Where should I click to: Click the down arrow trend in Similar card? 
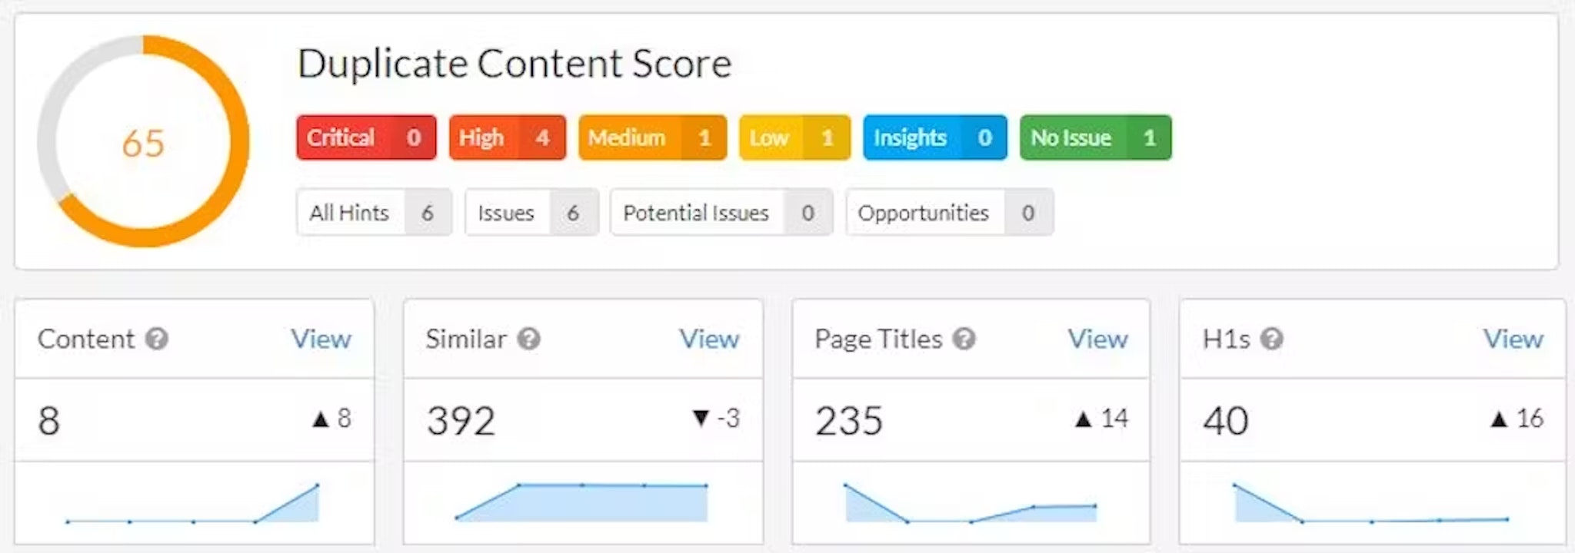click(701, 419)
